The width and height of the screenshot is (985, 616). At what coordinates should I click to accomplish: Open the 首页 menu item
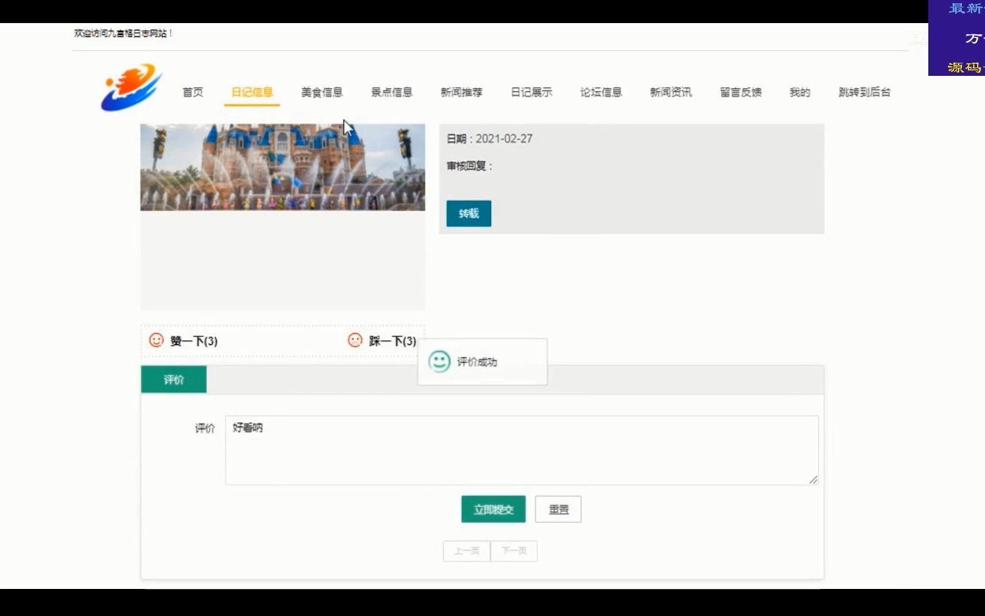click(x=193, y=92)
